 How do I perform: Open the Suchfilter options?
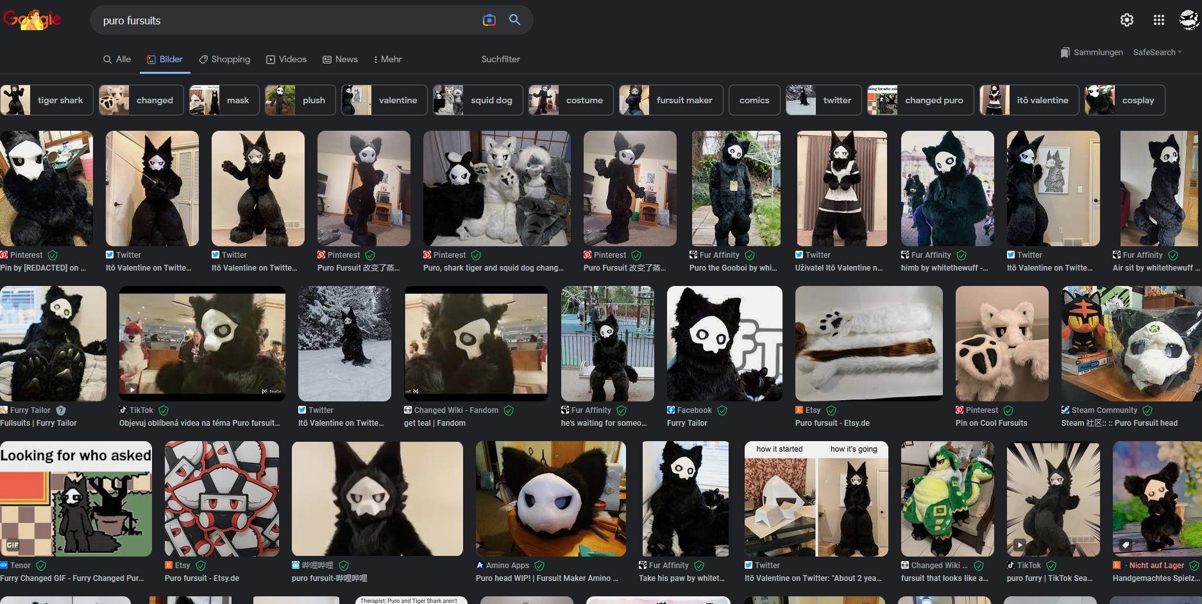coord(500,59)
